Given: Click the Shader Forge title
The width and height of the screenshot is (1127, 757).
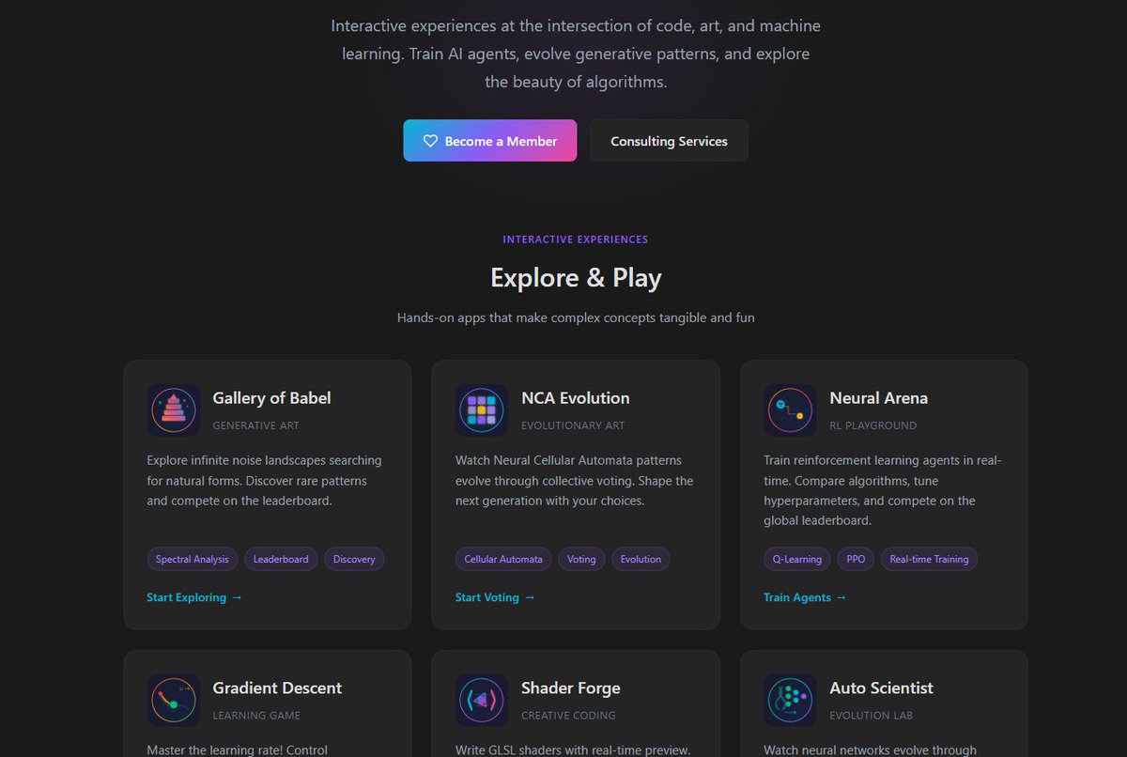Looking at the screenshot, I should pos(571,688).
